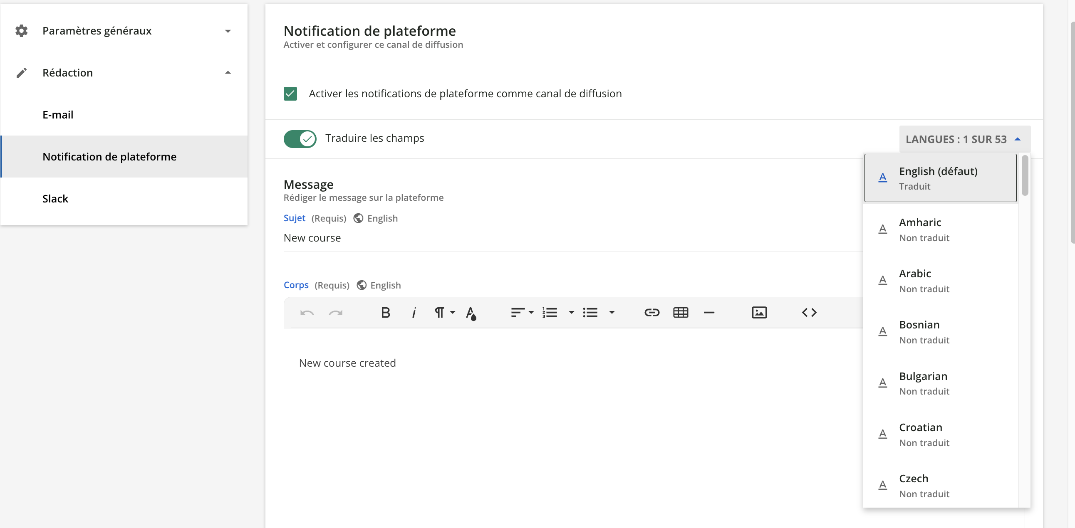This screenshot has width=1075, height=528.
Task: Apply italic formatting
Action: pos(414,312)
